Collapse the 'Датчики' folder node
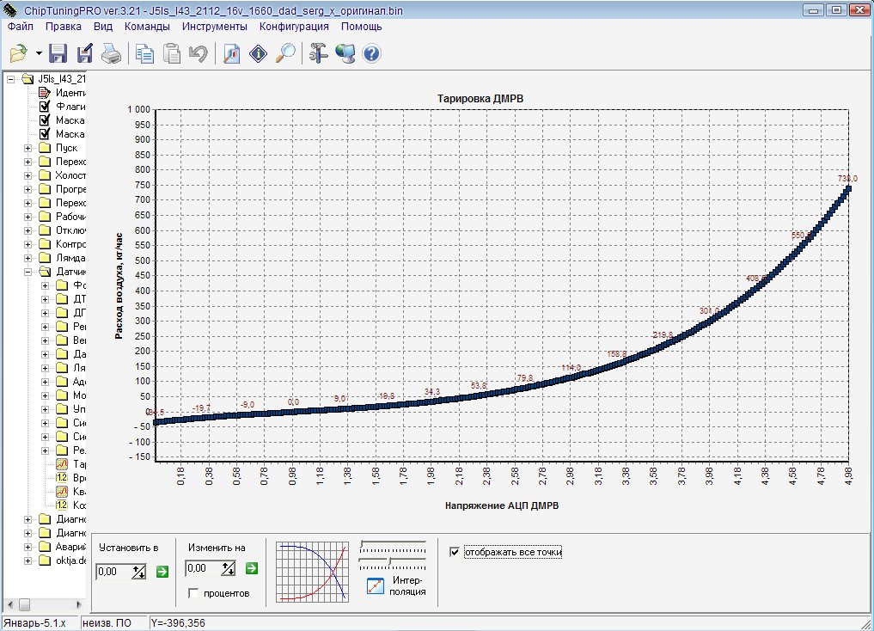This screenshot has width=874, height=631. tap(28, 272)
